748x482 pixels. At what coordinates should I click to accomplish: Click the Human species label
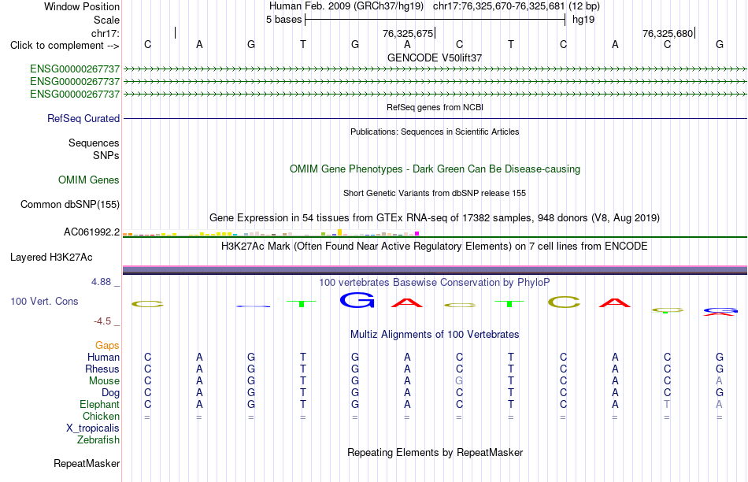point(103,357)
